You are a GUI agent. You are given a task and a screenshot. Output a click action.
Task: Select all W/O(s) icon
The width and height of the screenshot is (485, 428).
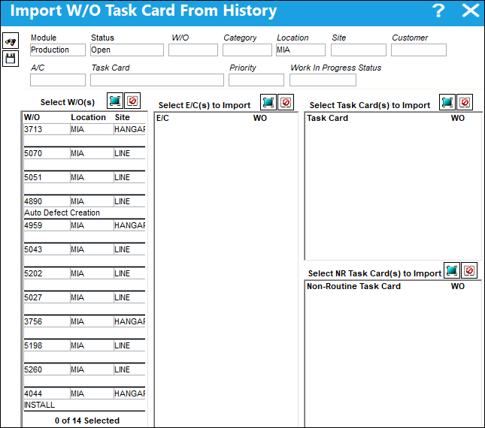(x=115, y=101)
